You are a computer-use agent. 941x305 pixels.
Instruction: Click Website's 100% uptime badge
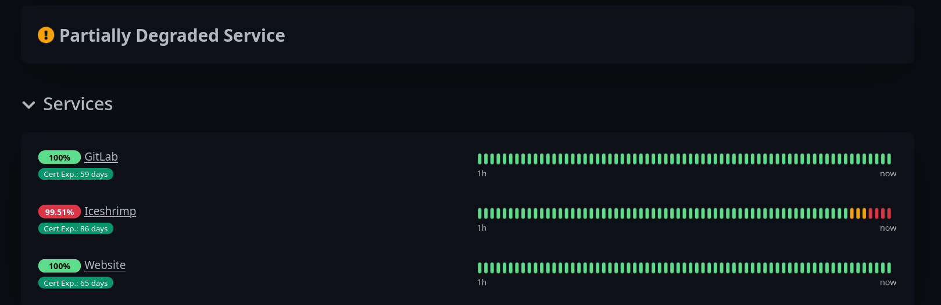point(59,266)
